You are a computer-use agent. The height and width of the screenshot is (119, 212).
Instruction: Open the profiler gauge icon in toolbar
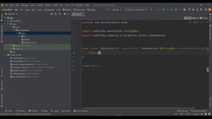pyautogui.click(x=172, y=10)
